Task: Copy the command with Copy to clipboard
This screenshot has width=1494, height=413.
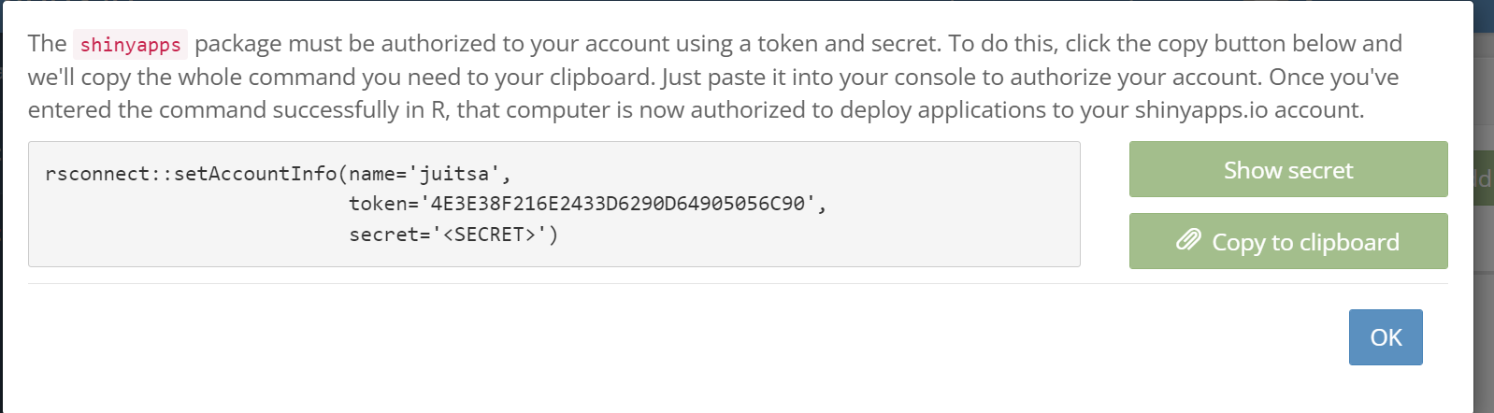Action: (1288, 241)
